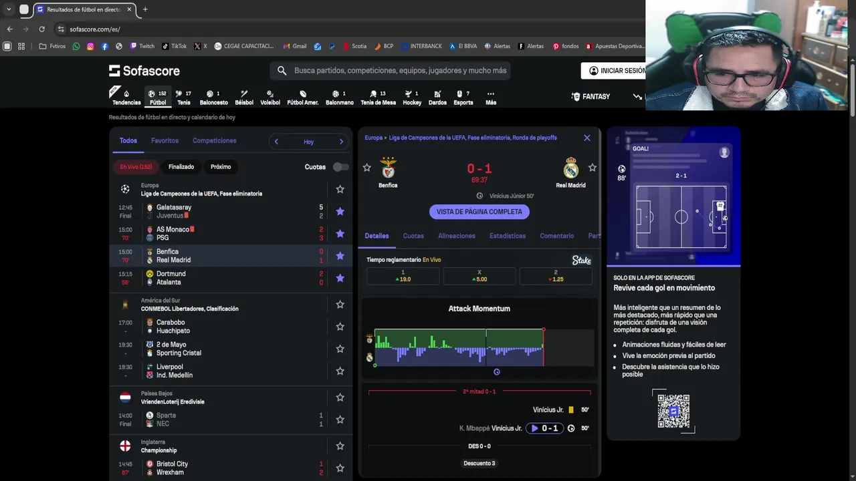Screen dimensions: 856x481
Task: Select the Béisbol sport icon
Action: pyautogui.click(x=244, y=98)
